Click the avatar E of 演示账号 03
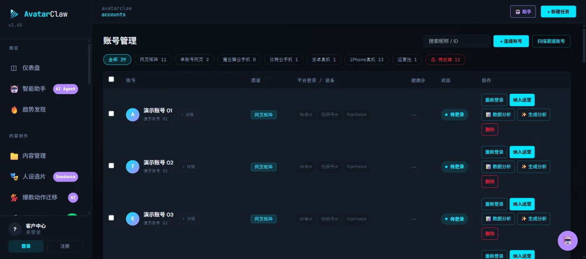 tap(133, 219)
